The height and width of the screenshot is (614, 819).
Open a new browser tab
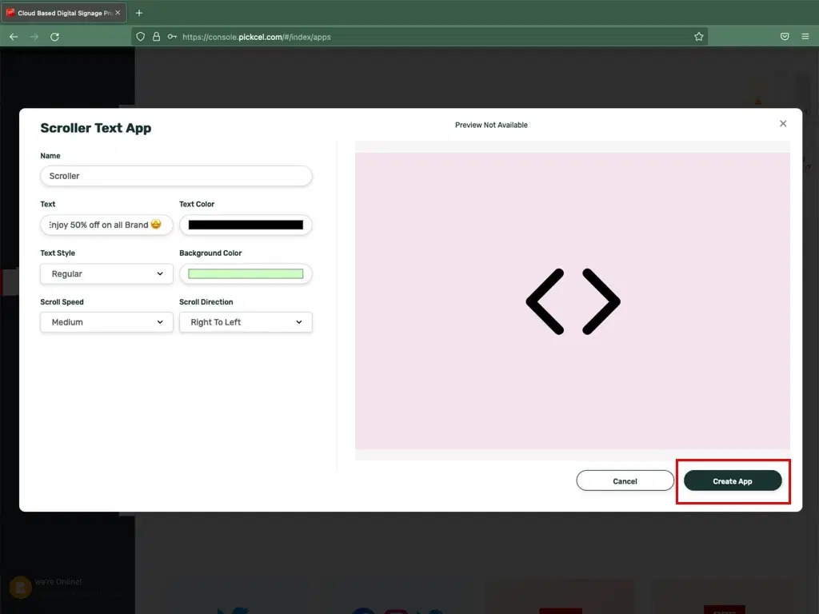point(139,12)
